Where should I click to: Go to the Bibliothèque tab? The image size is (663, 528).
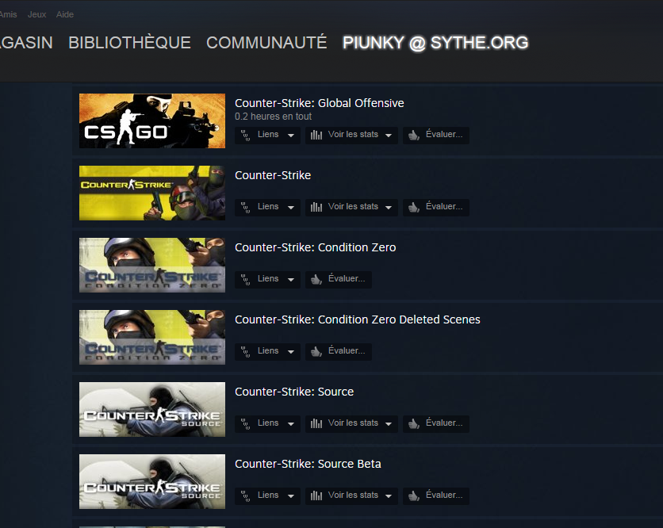click(x=129, y=43)
